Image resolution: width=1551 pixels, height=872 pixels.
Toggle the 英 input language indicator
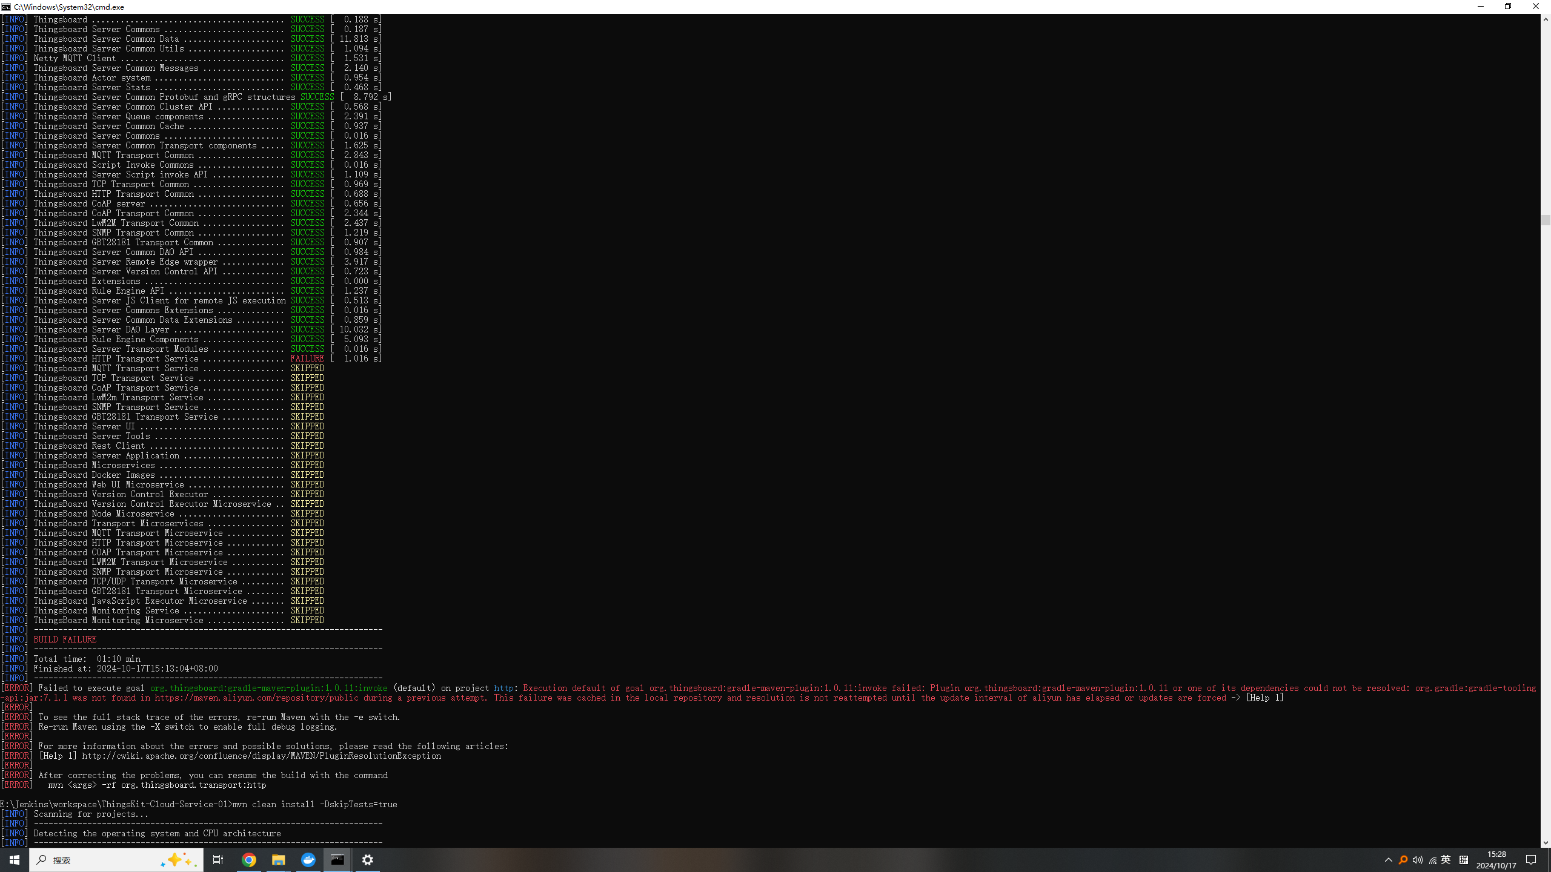(x=1446, y=860)
